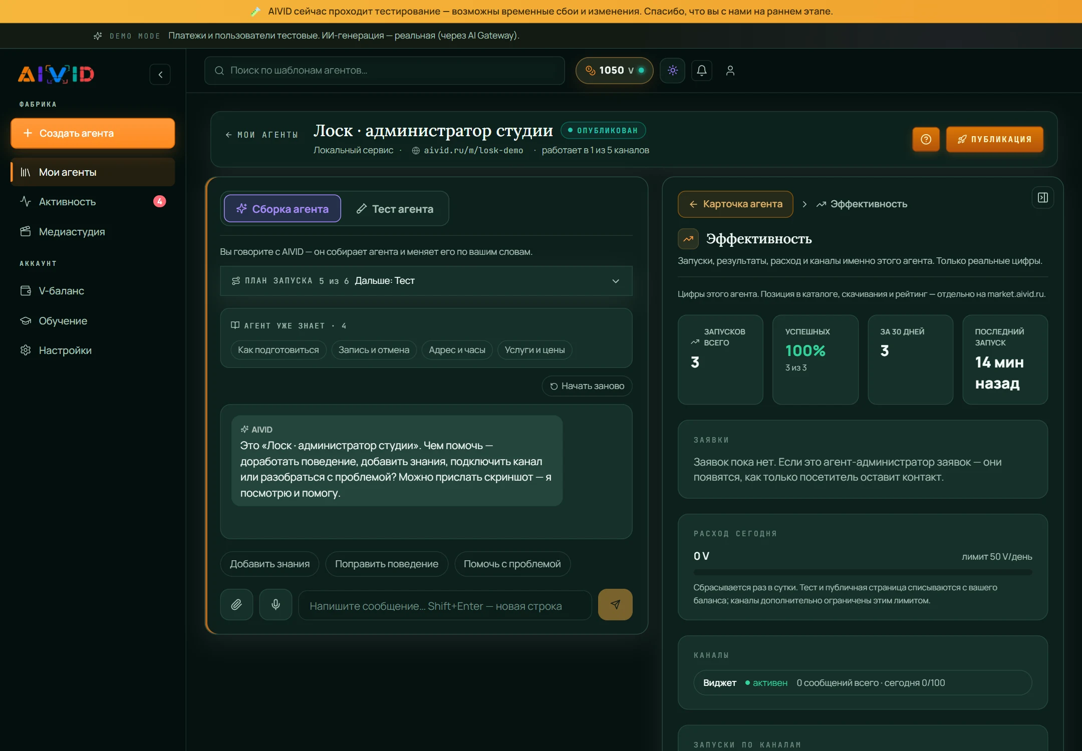Viewport: 1082px width, 751px height.
Task: Click the Поправить поведение suggestion
Action: (387, 564)
